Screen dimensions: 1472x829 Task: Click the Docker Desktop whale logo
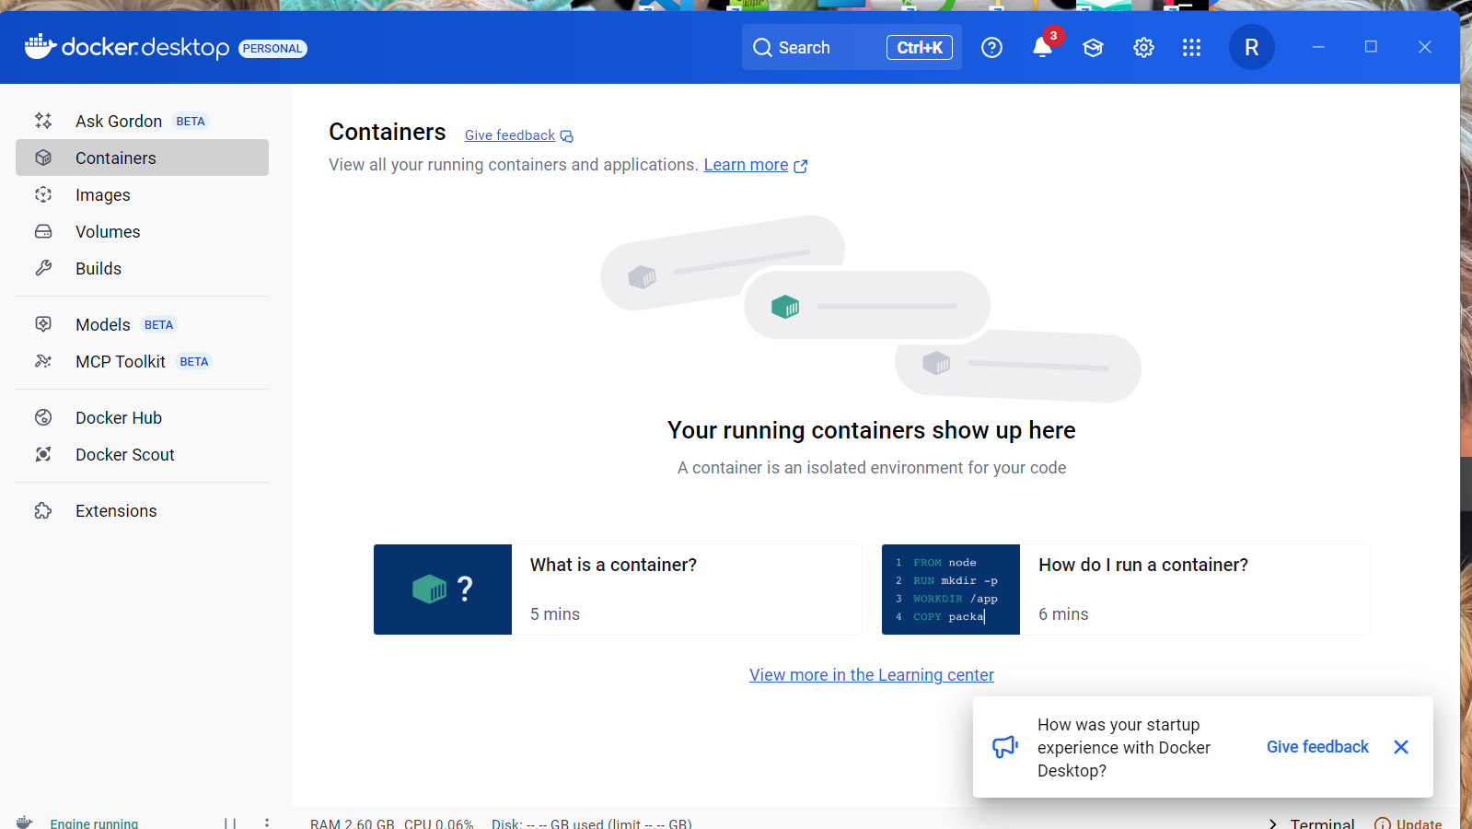(x=41, y=46)
